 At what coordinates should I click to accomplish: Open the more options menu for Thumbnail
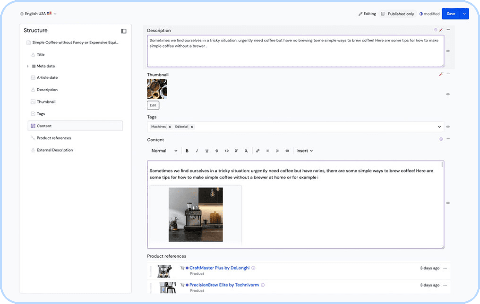pos(448,74)
